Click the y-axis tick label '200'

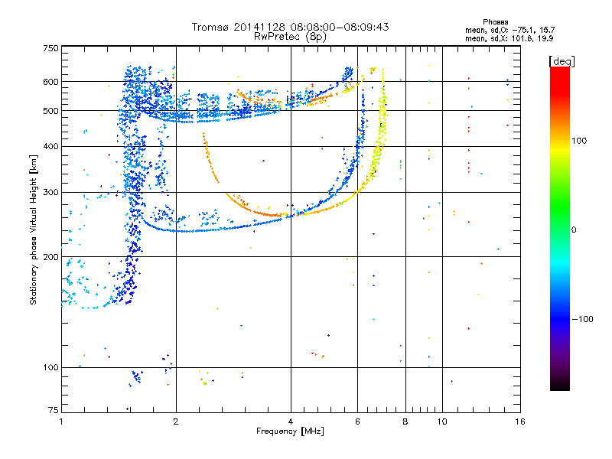pyautogui.click(x=50, y=257)
